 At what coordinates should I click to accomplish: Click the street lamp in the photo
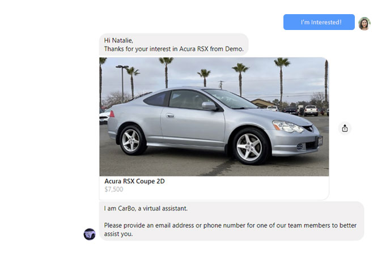(x=122, y=84)
